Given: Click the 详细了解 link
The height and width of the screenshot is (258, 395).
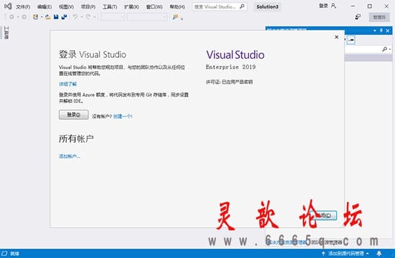Looking at the screenshot, I should tap(68, 84).
